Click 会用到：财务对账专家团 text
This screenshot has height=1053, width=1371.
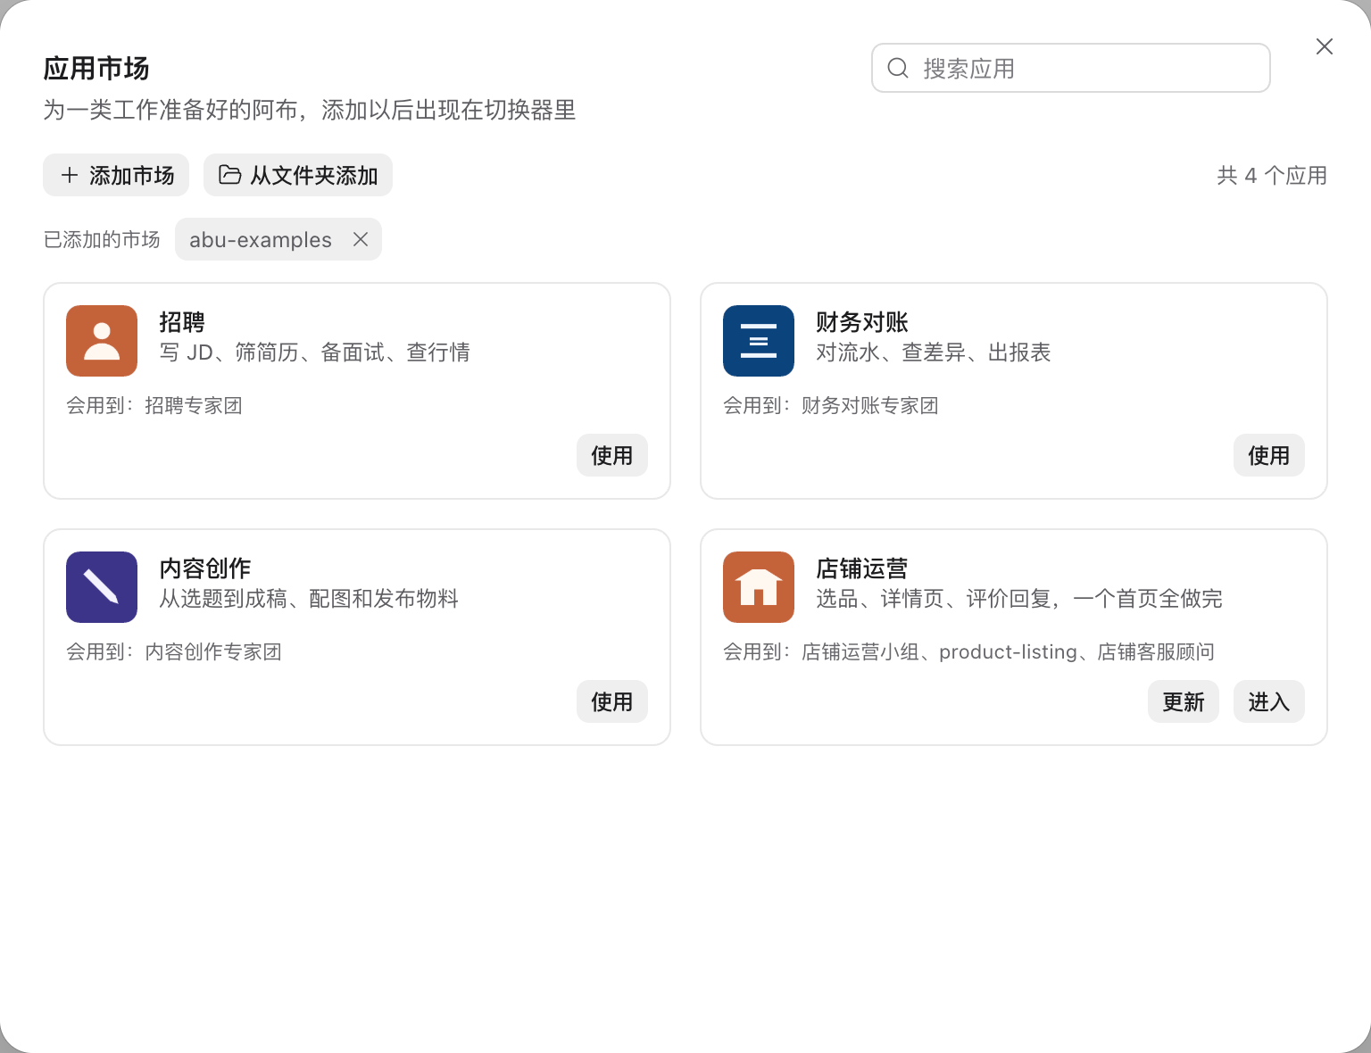coord(831,406)
